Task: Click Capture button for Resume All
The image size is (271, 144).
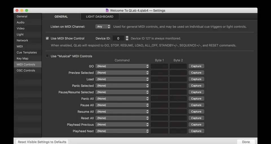Action: (x=196, y=112)
